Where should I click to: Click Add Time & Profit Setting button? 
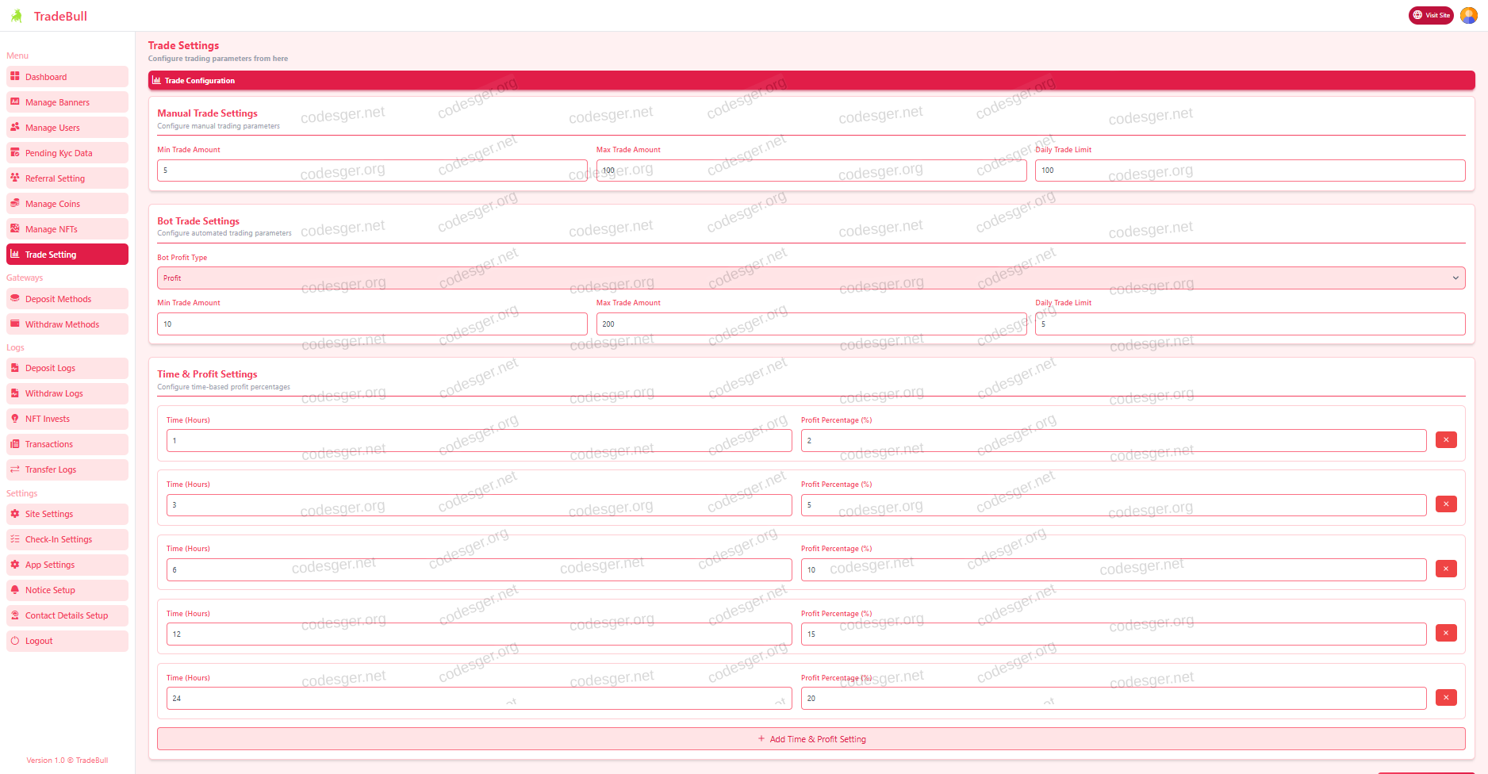pos(811,739)
